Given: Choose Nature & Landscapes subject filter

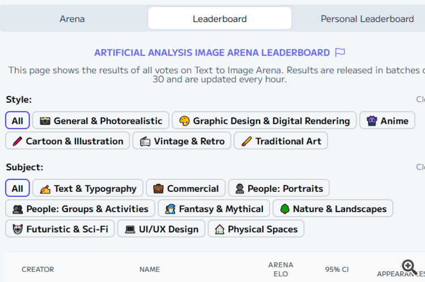Looking at the screenshot, I should [x=333, y=209].
